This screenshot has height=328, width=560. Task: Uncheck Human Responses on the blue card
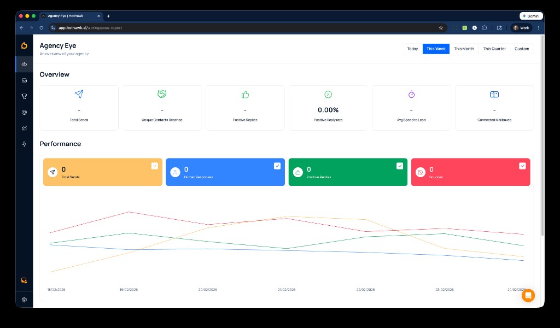tap(277, 166)
